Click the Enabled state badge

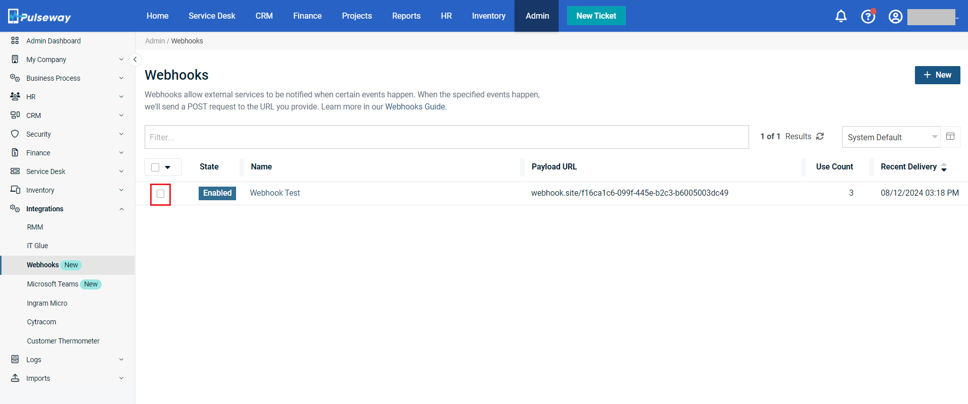coord(217,193)
